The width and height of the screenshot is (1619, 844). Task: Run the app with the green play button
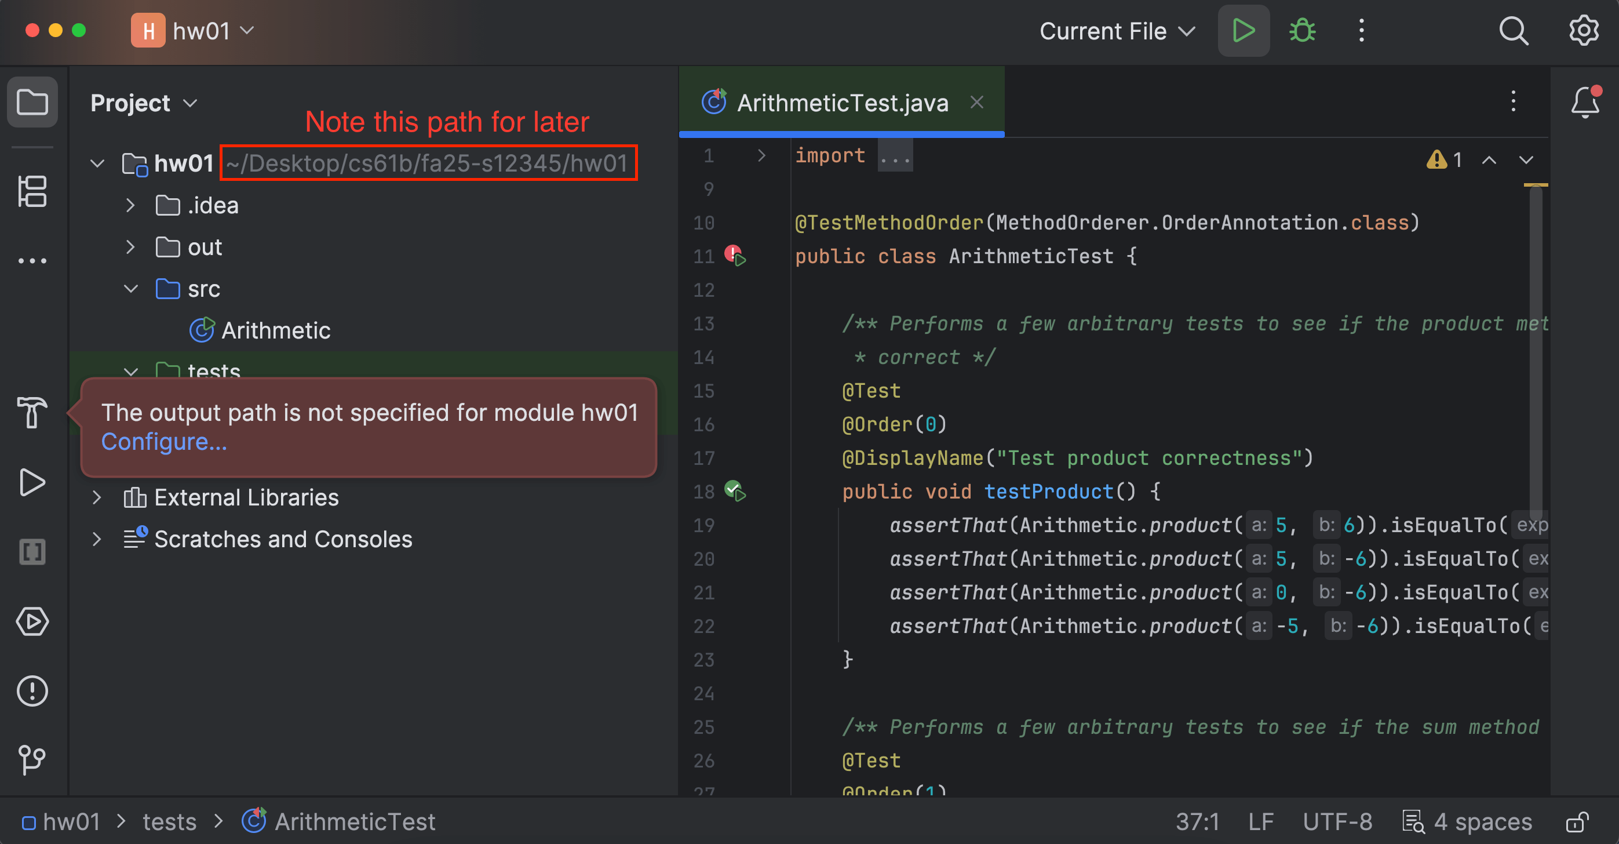(1242, 30)
